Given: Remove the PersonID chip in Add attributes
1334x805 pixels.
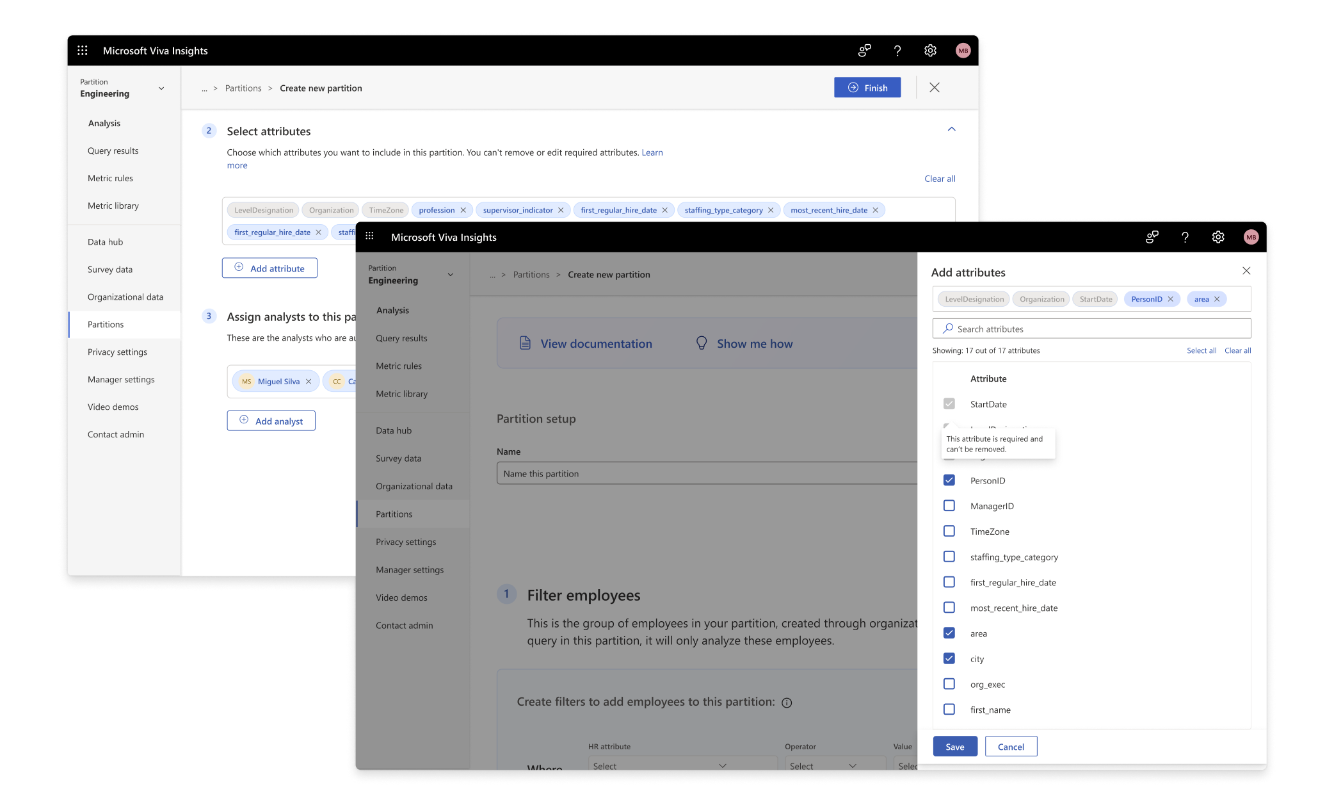Looking at the screenshot, I should tap(1171, 299).
